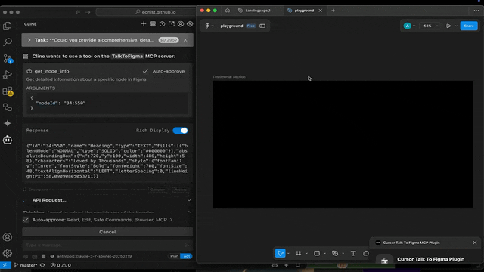This screenshot has height=272, width=484.
Task: Open the Manage gear in the activity bar
Action: tap(8, 253)
